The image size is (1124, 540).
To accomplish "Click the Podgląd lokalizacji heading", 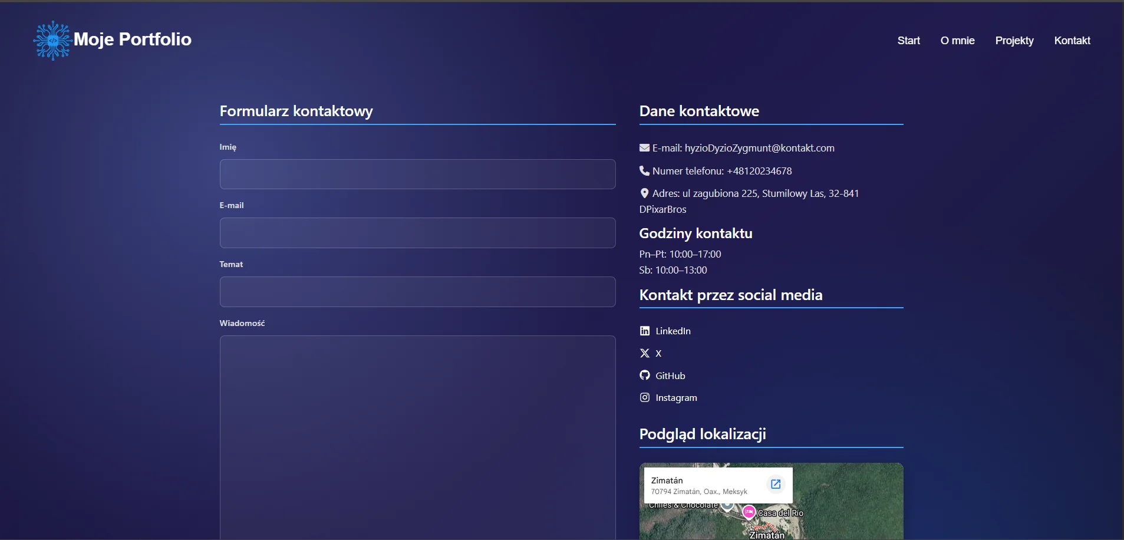I will pyautogui.click(x=703, y=434).
